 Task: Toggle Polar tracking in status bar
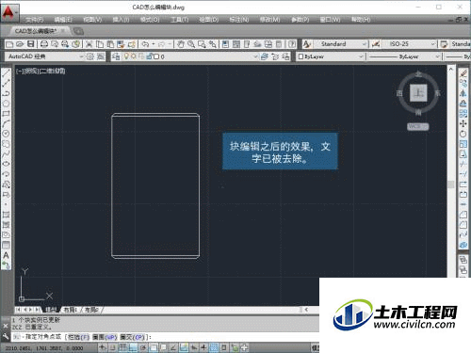(x=143, y=347)
